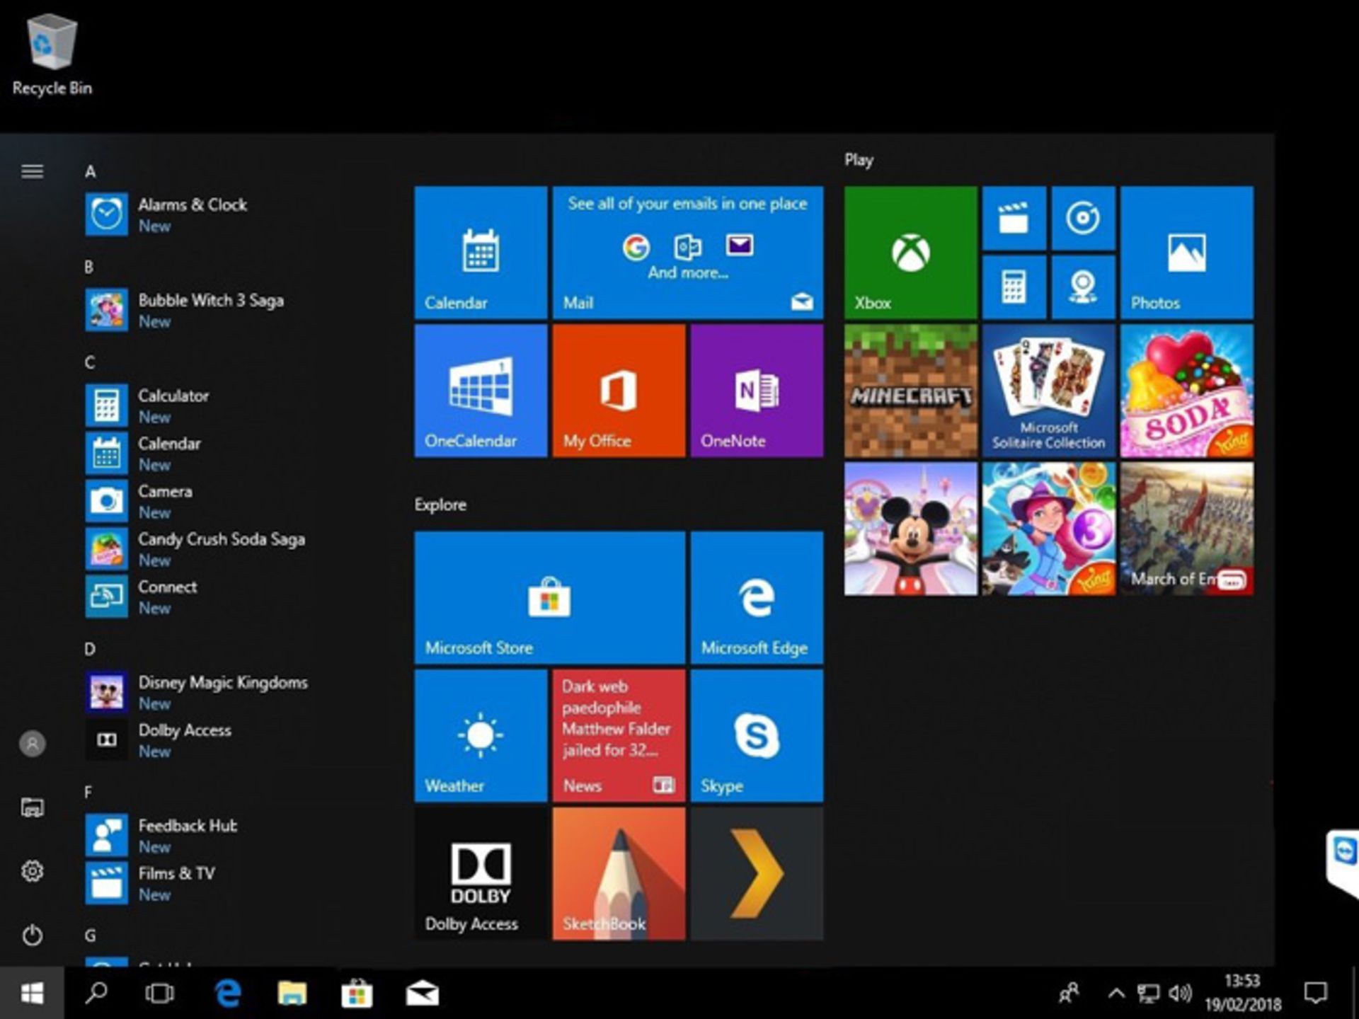
Task: Click the Power button in Start
Action: (x=32, y=935)
